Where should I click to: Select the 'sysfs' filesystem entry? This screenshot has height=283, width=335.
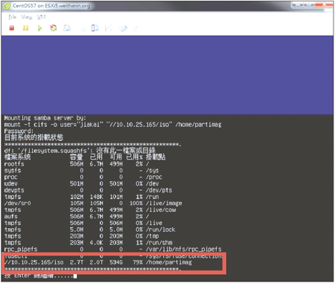click(x=13, y=171)
